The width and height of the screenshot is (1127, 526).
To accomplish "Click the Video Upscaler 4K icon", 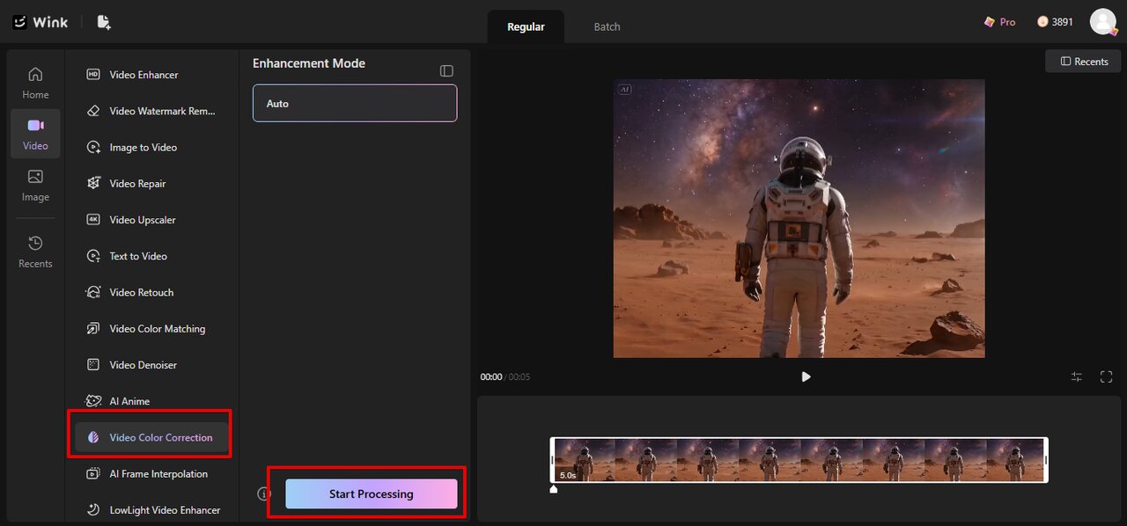I will [x=93, y=220].
